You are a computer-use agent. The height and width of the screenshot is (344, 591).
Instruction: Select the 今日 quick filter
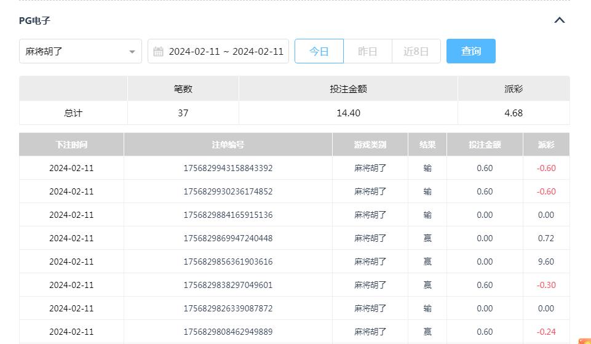point(319,52)
